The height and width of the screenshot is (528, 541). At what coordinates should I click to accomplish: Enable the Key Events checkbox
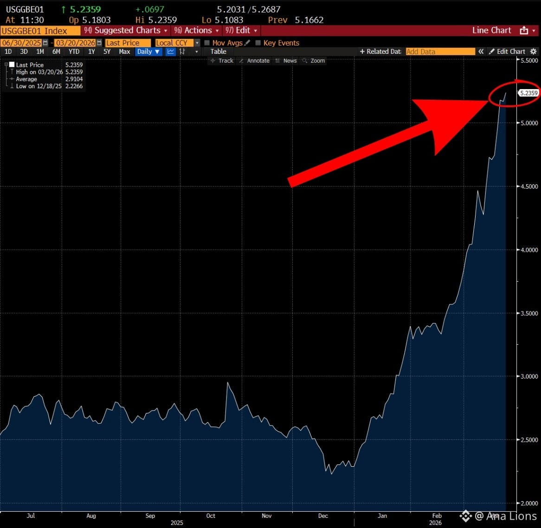258,43
